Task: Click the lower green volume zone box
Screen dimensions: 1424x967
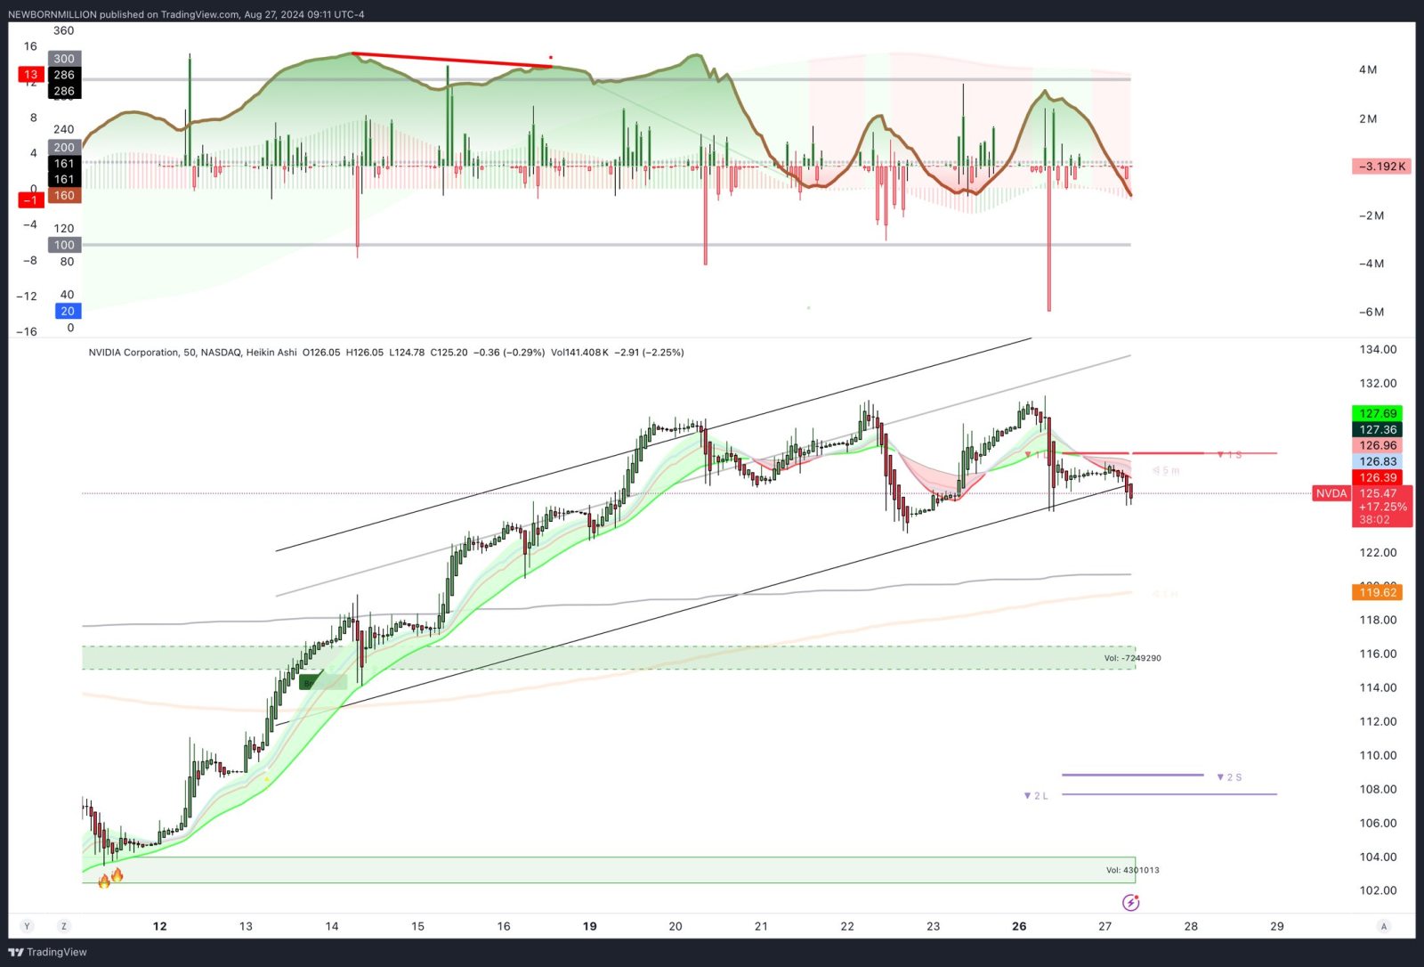Action: point(609,870)
